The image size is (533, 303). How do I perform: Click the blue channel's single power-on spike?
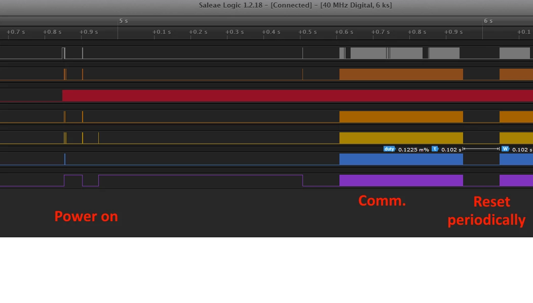[64, 159]
